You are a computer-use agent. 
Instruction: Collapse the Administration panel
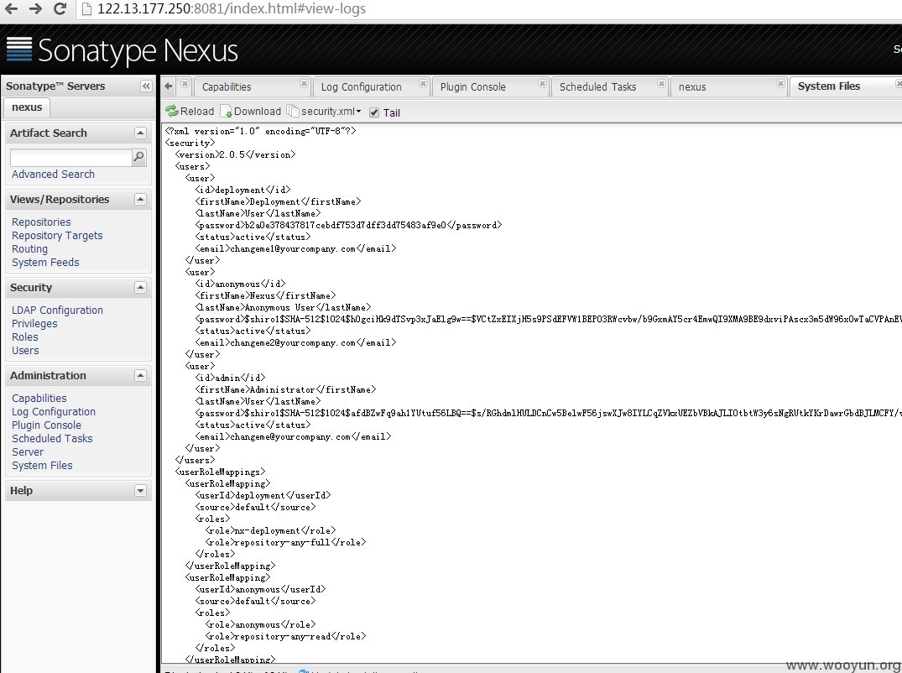pos(140,376)
